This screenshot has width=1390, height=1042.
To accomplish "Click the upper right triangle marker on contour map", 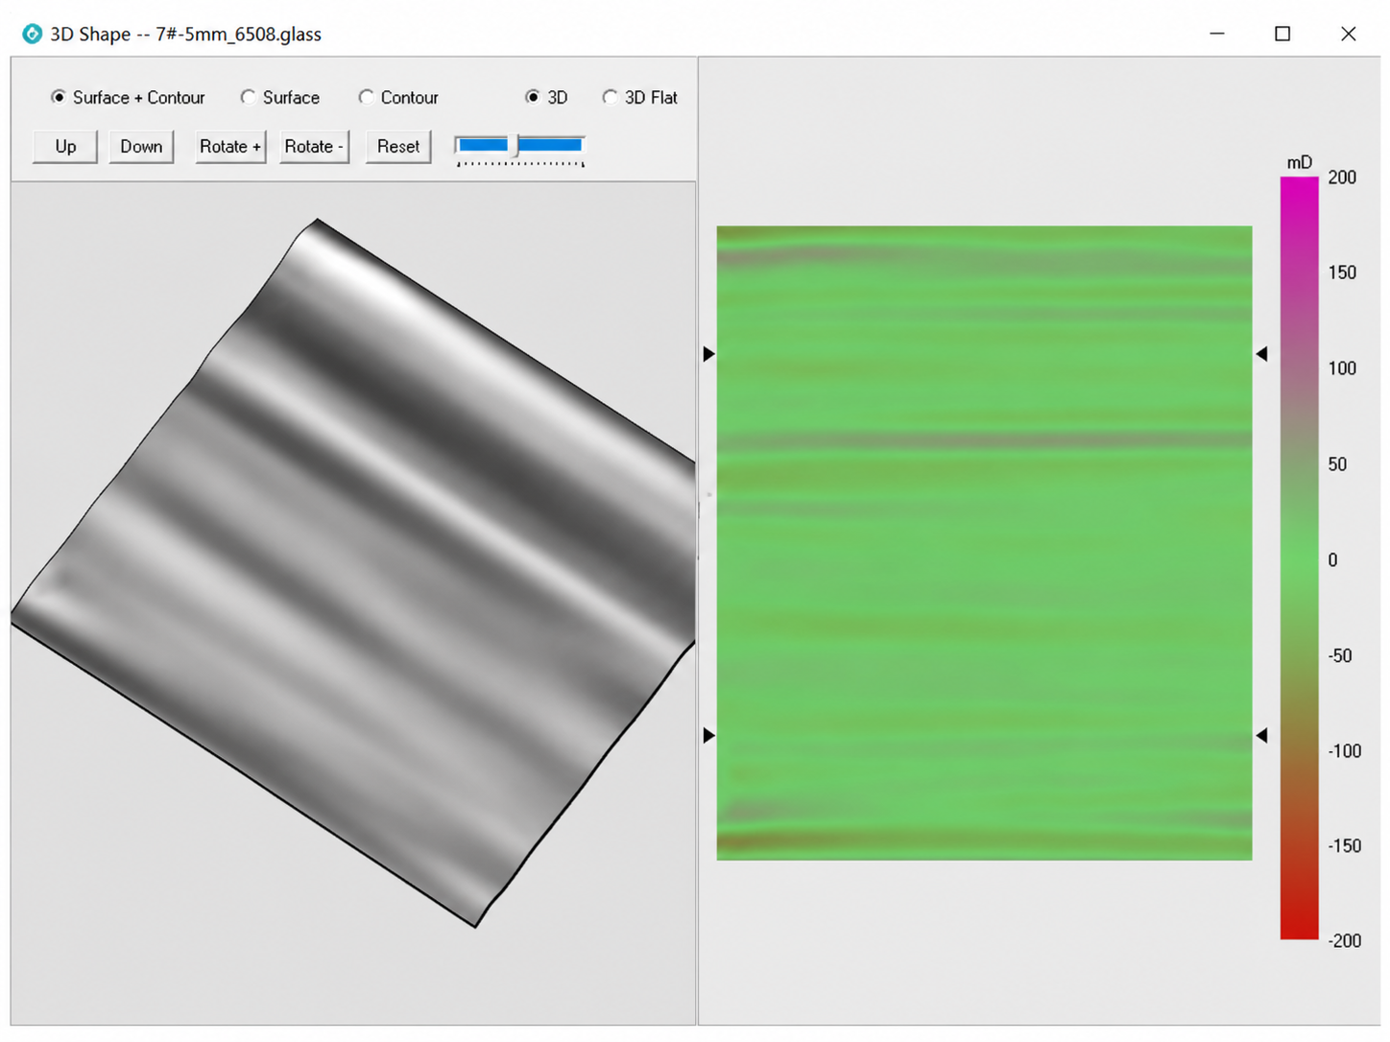I will pyautogui.click(x=1261, y=354).
